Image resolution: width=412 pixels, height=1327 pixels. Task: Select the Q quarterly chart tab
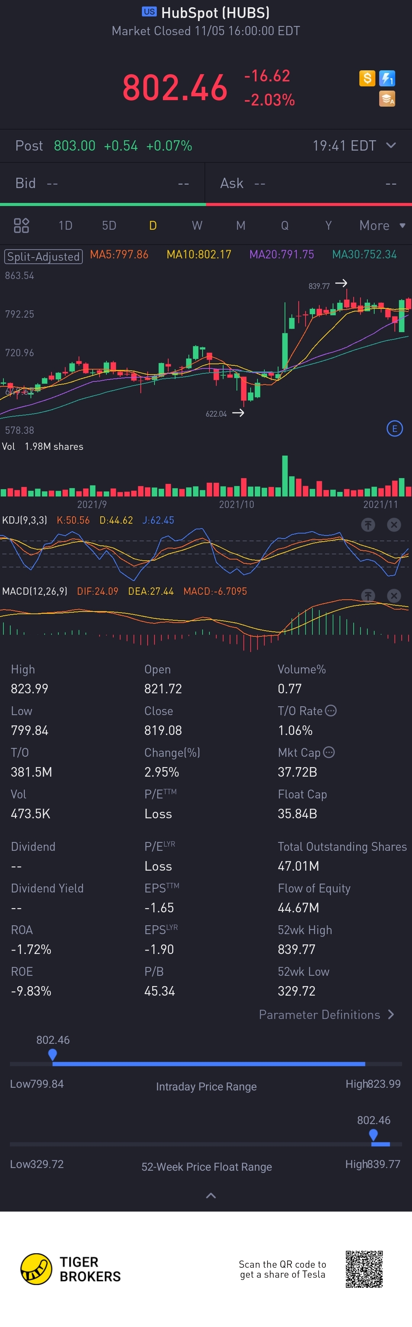point(285,225)
